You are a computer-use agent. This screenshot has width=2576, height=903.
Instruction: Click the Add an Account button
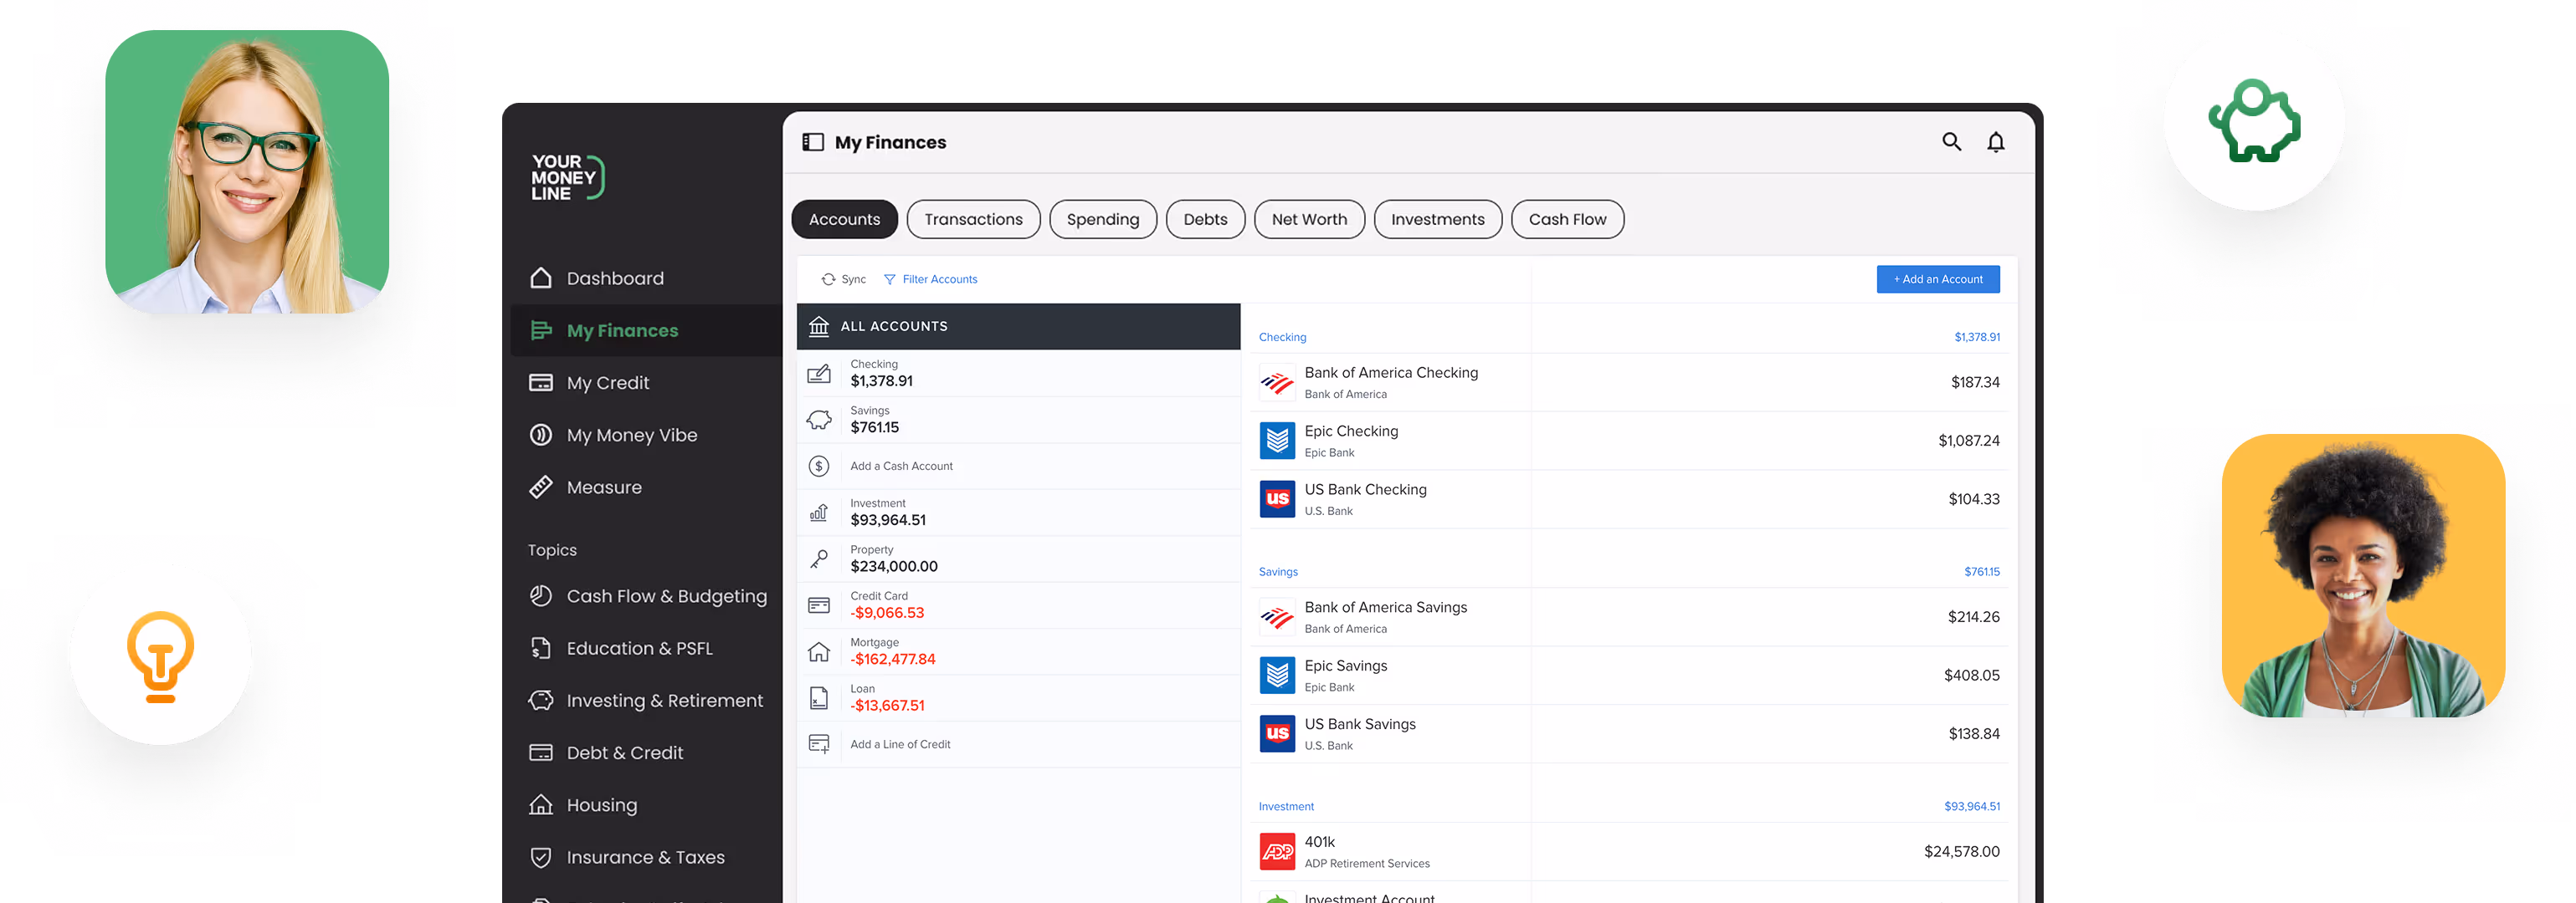(1937, 280)
